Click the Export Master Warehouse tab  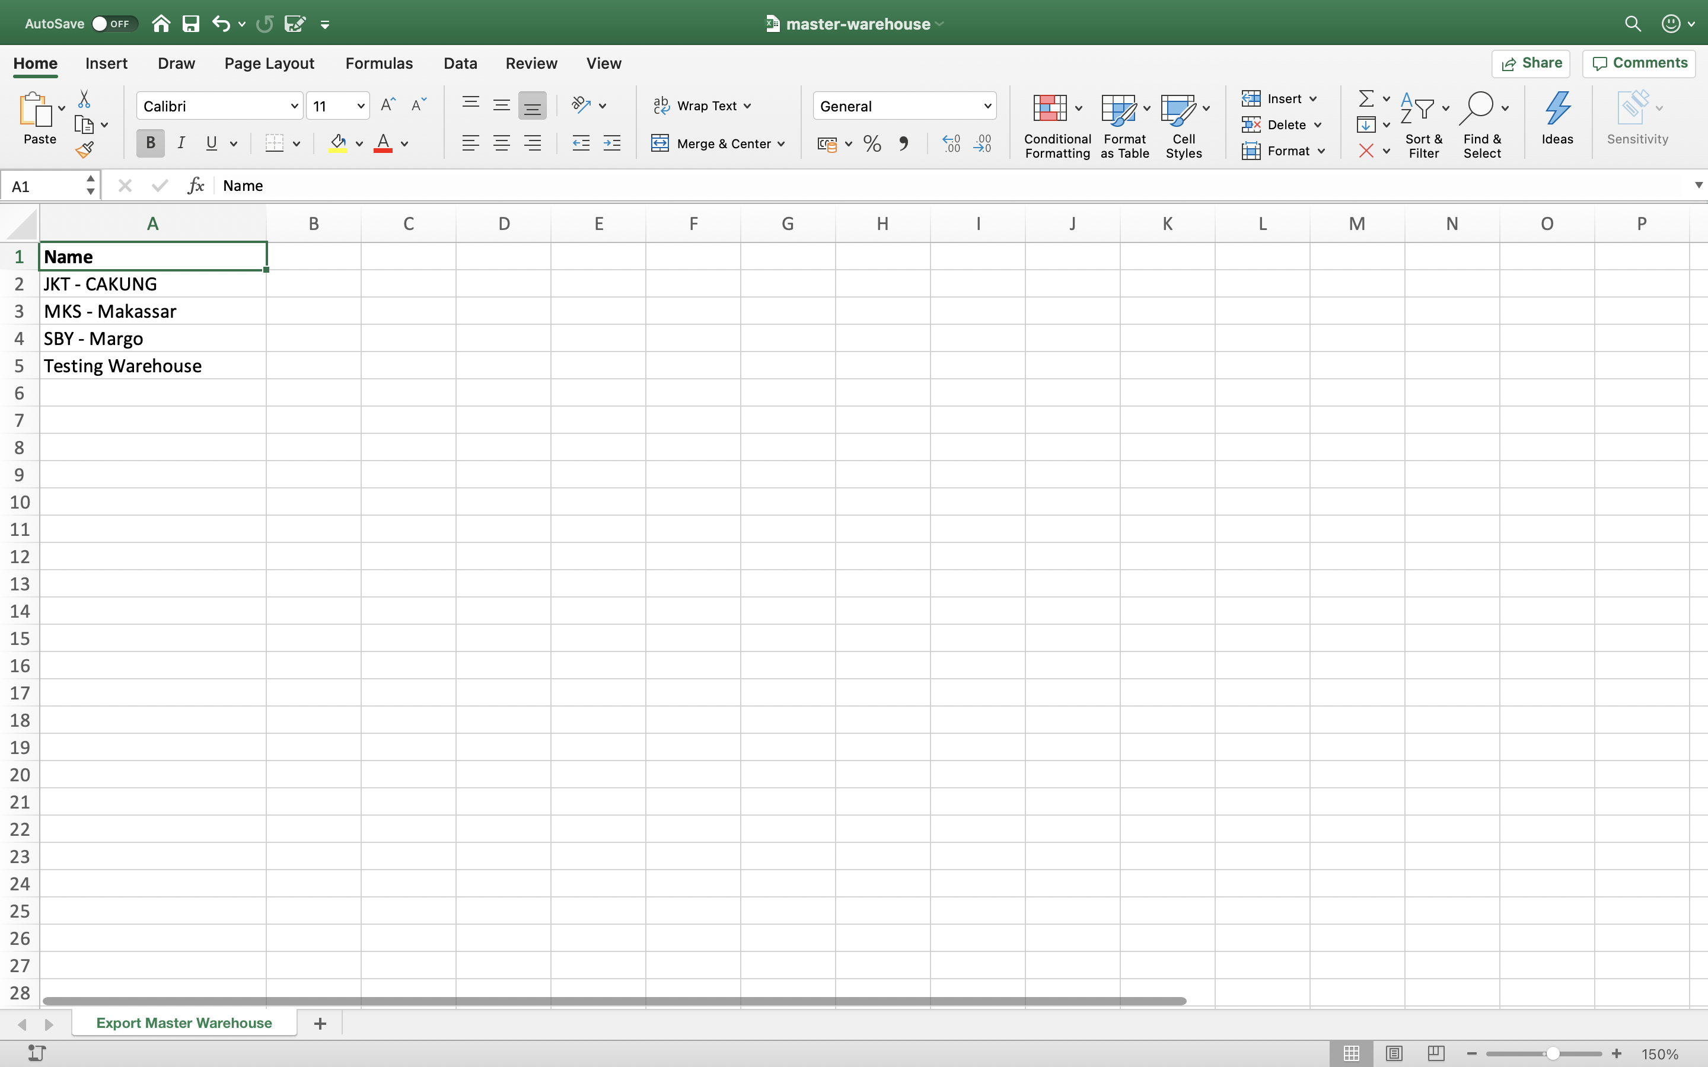pyautogui.click(x=183, y=1021)
